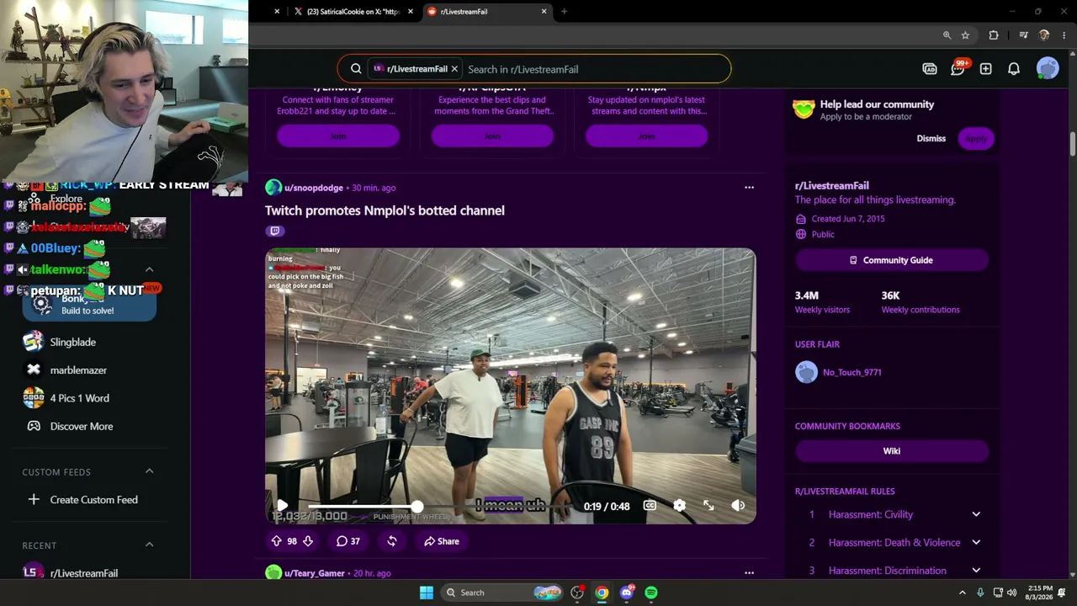
Task: Open the taskbar volume control
Action: [1011, 593]
